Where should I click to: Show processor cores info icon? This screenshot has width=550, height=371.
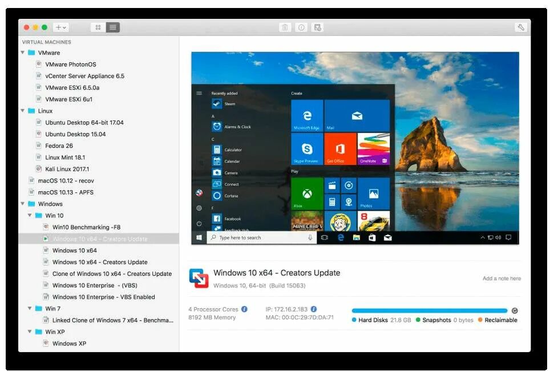[x=245, y=309]
